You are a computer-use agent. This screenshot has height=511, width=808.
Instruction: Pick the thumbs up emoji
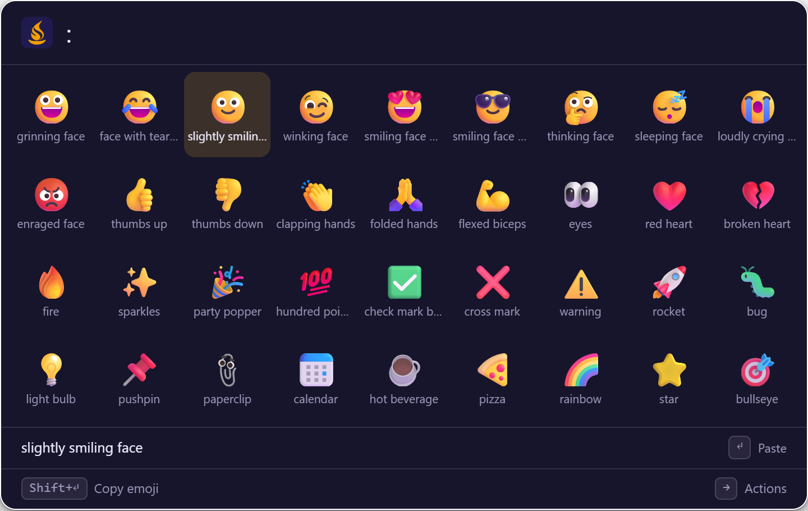[x=139, y=202]
